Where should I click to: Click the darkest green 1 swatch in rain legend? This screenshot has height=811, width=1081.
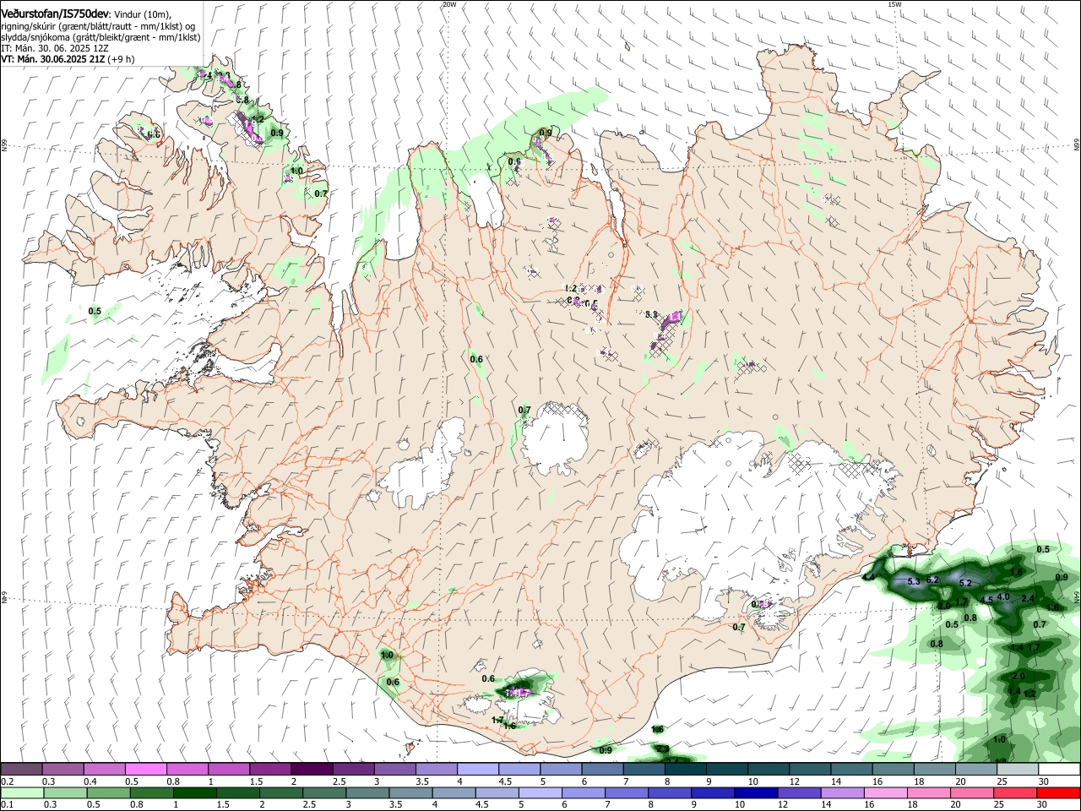point(195,792)
